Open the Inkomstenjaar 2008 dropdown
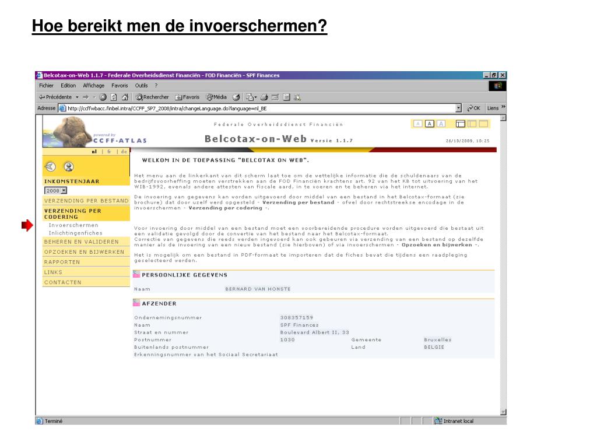 click(55, 191)
